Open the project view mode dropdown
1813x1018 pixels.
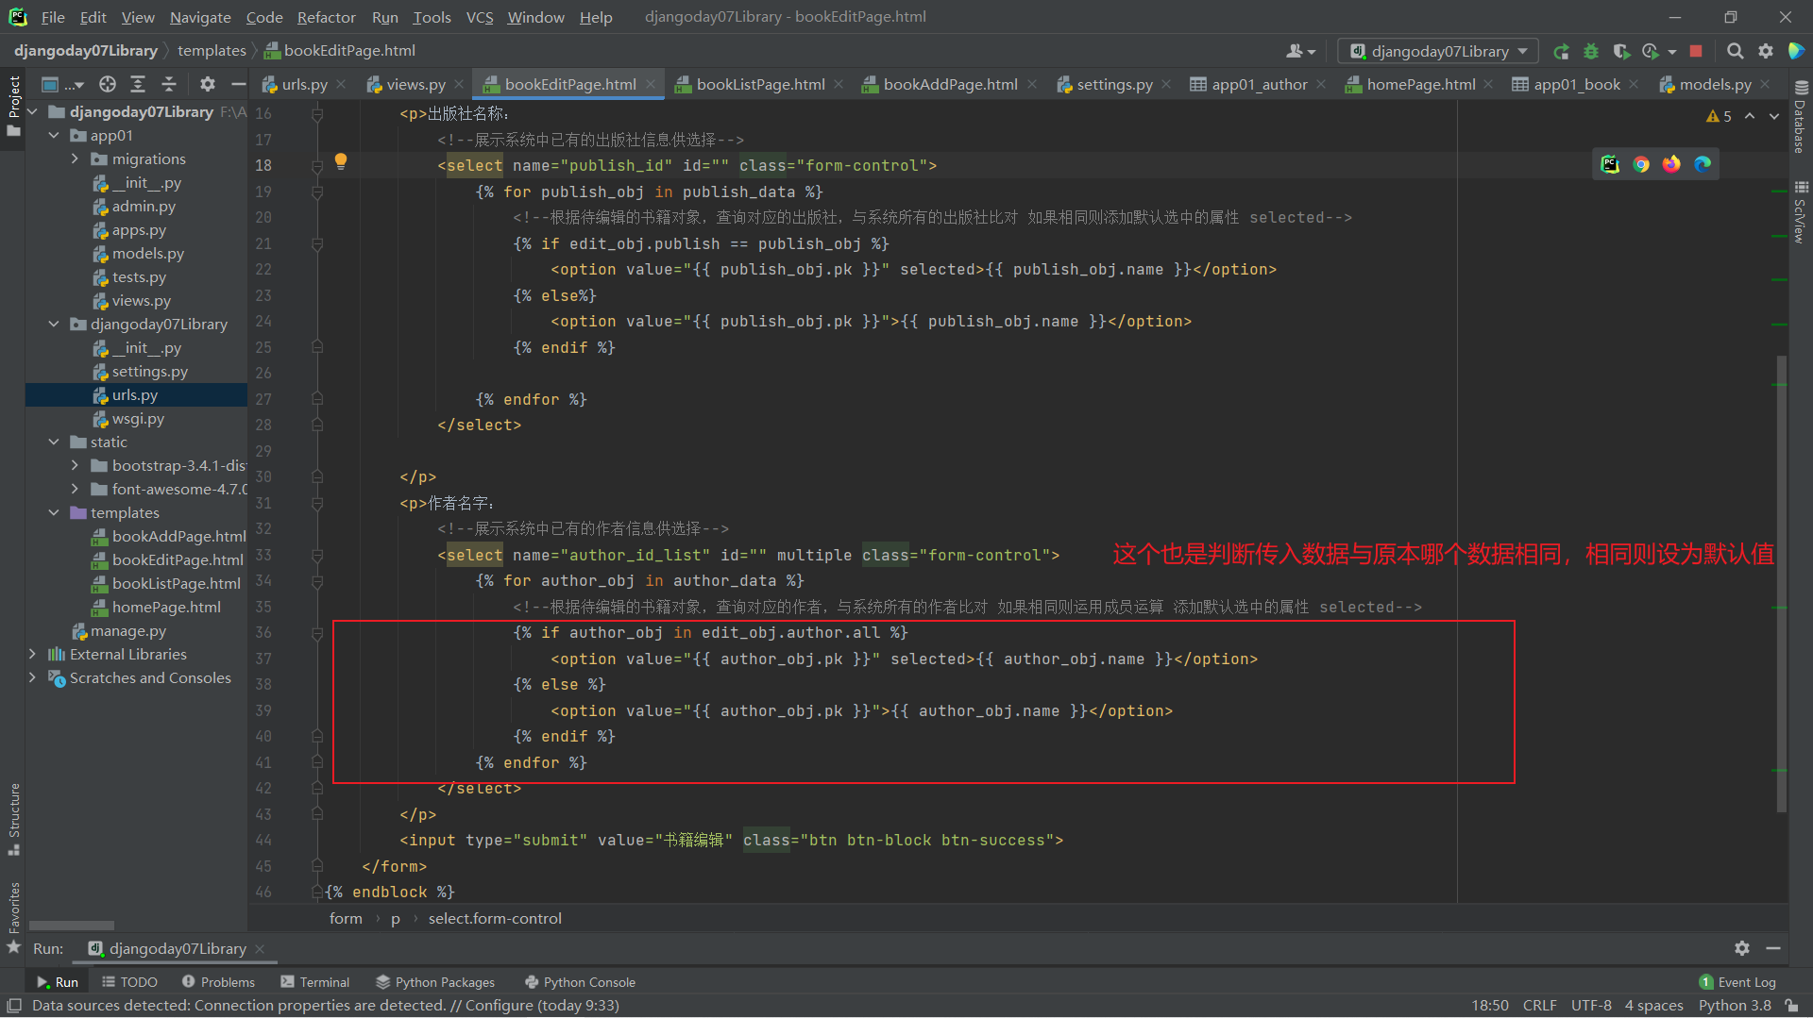pos(63,84)
